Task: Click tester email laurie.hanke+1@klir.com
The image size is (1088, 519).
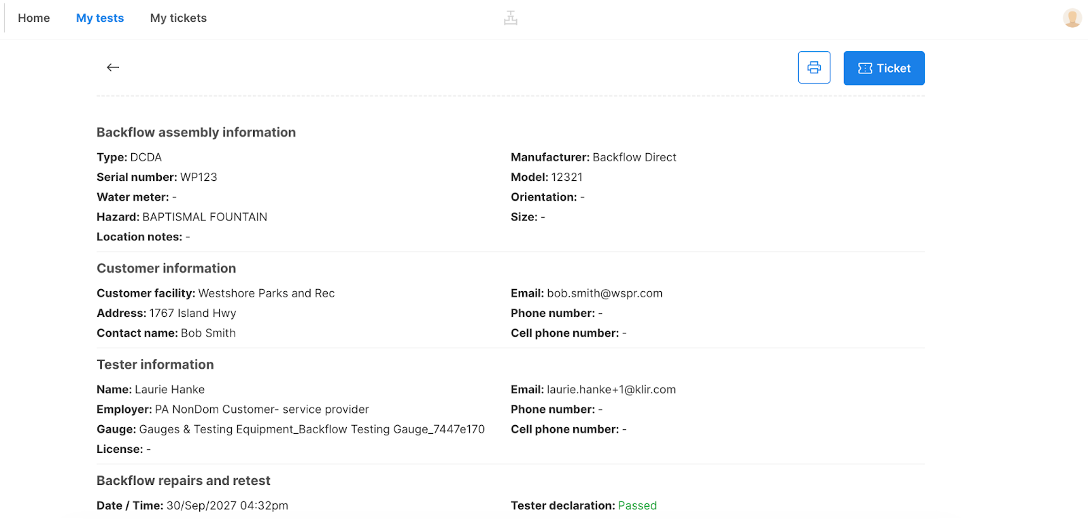Action: click(611, 390)
